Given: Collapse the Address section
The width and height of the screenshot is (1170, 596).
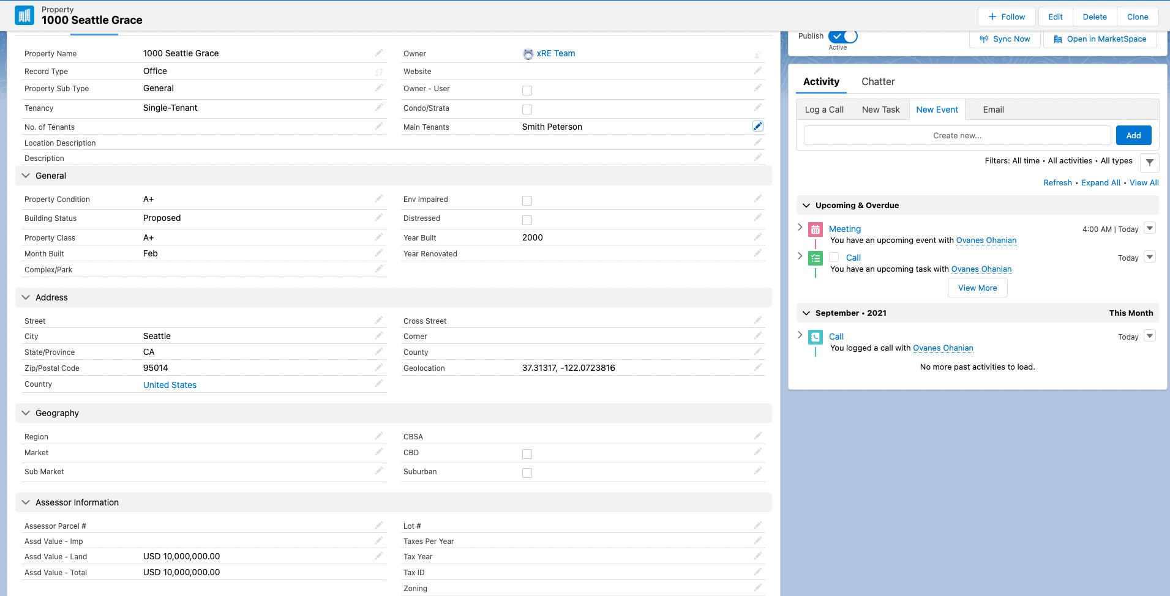Looking at the screenshot, I should (26, 297).
